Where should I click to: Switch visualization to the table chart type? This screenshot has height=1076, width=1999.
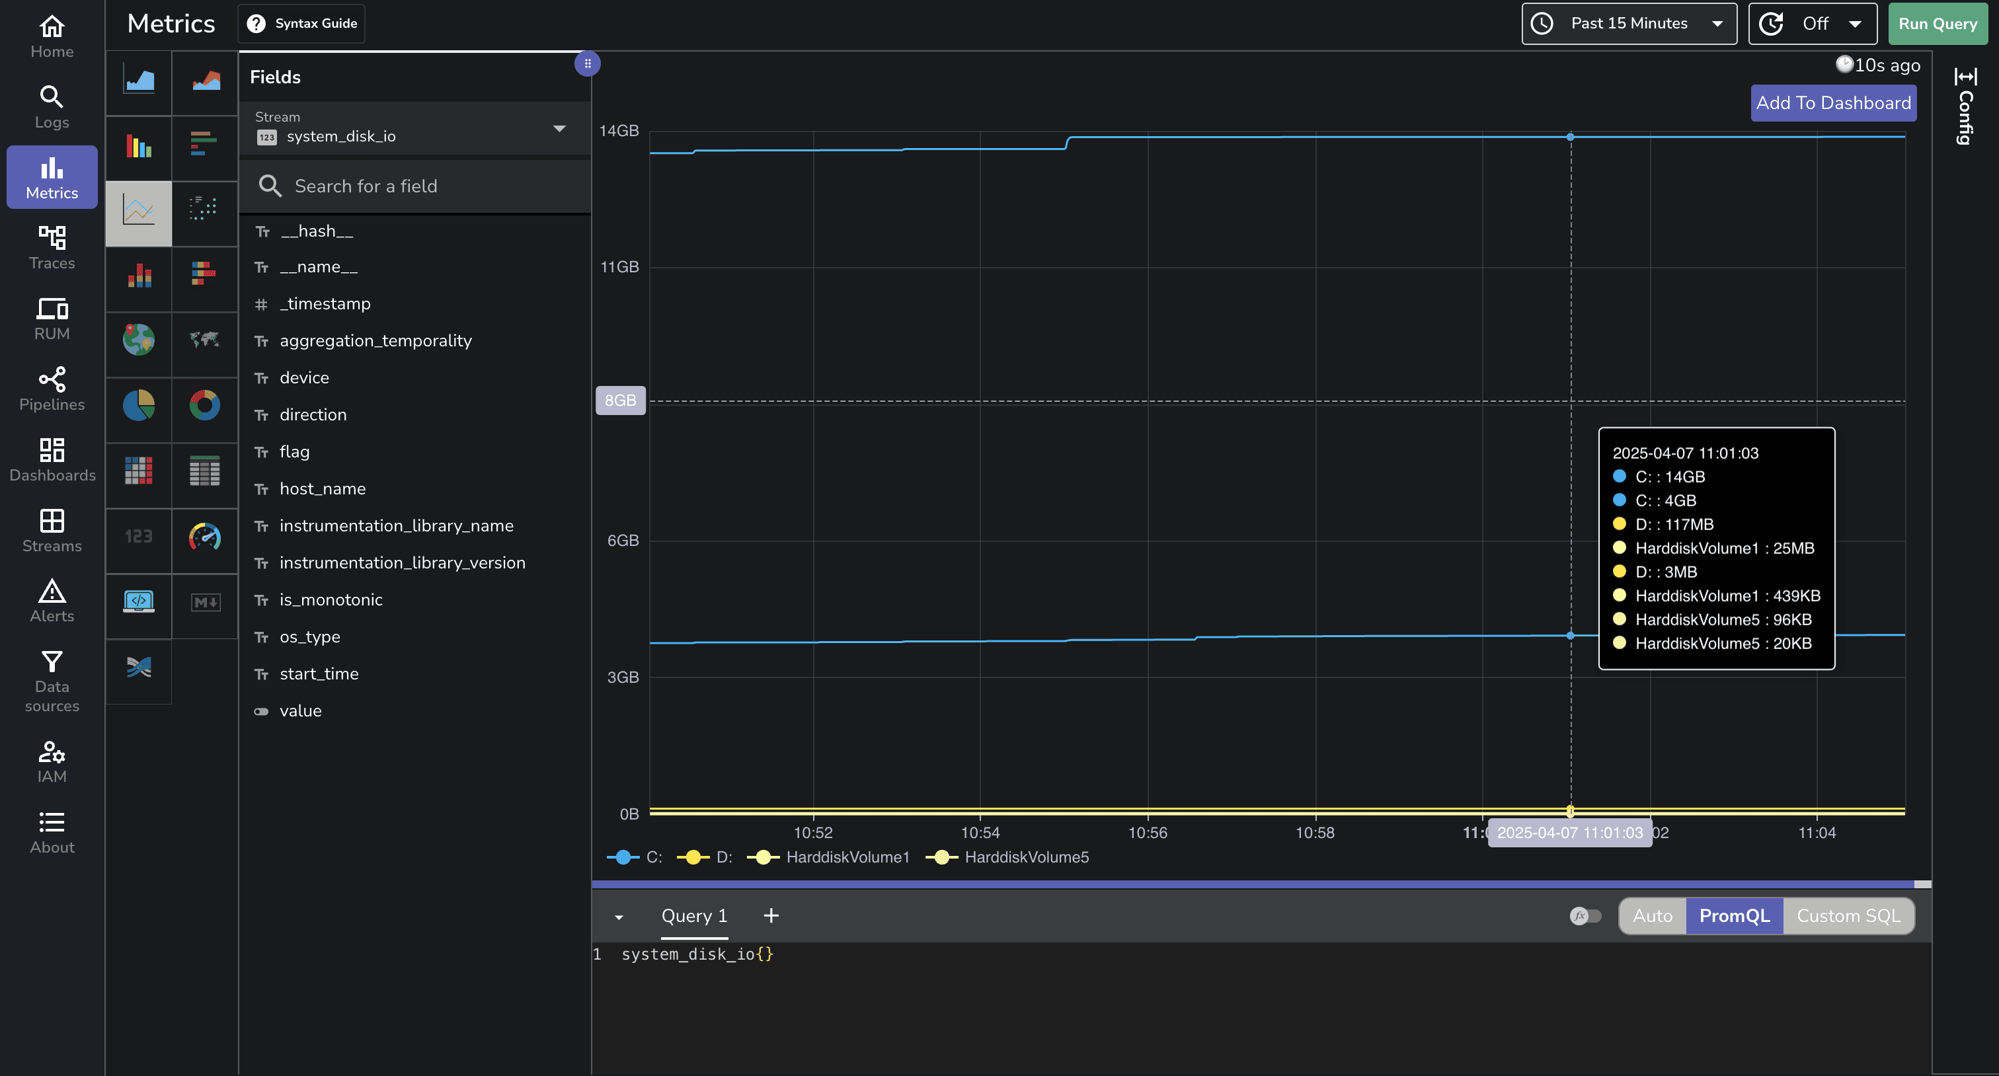[204, 475]
